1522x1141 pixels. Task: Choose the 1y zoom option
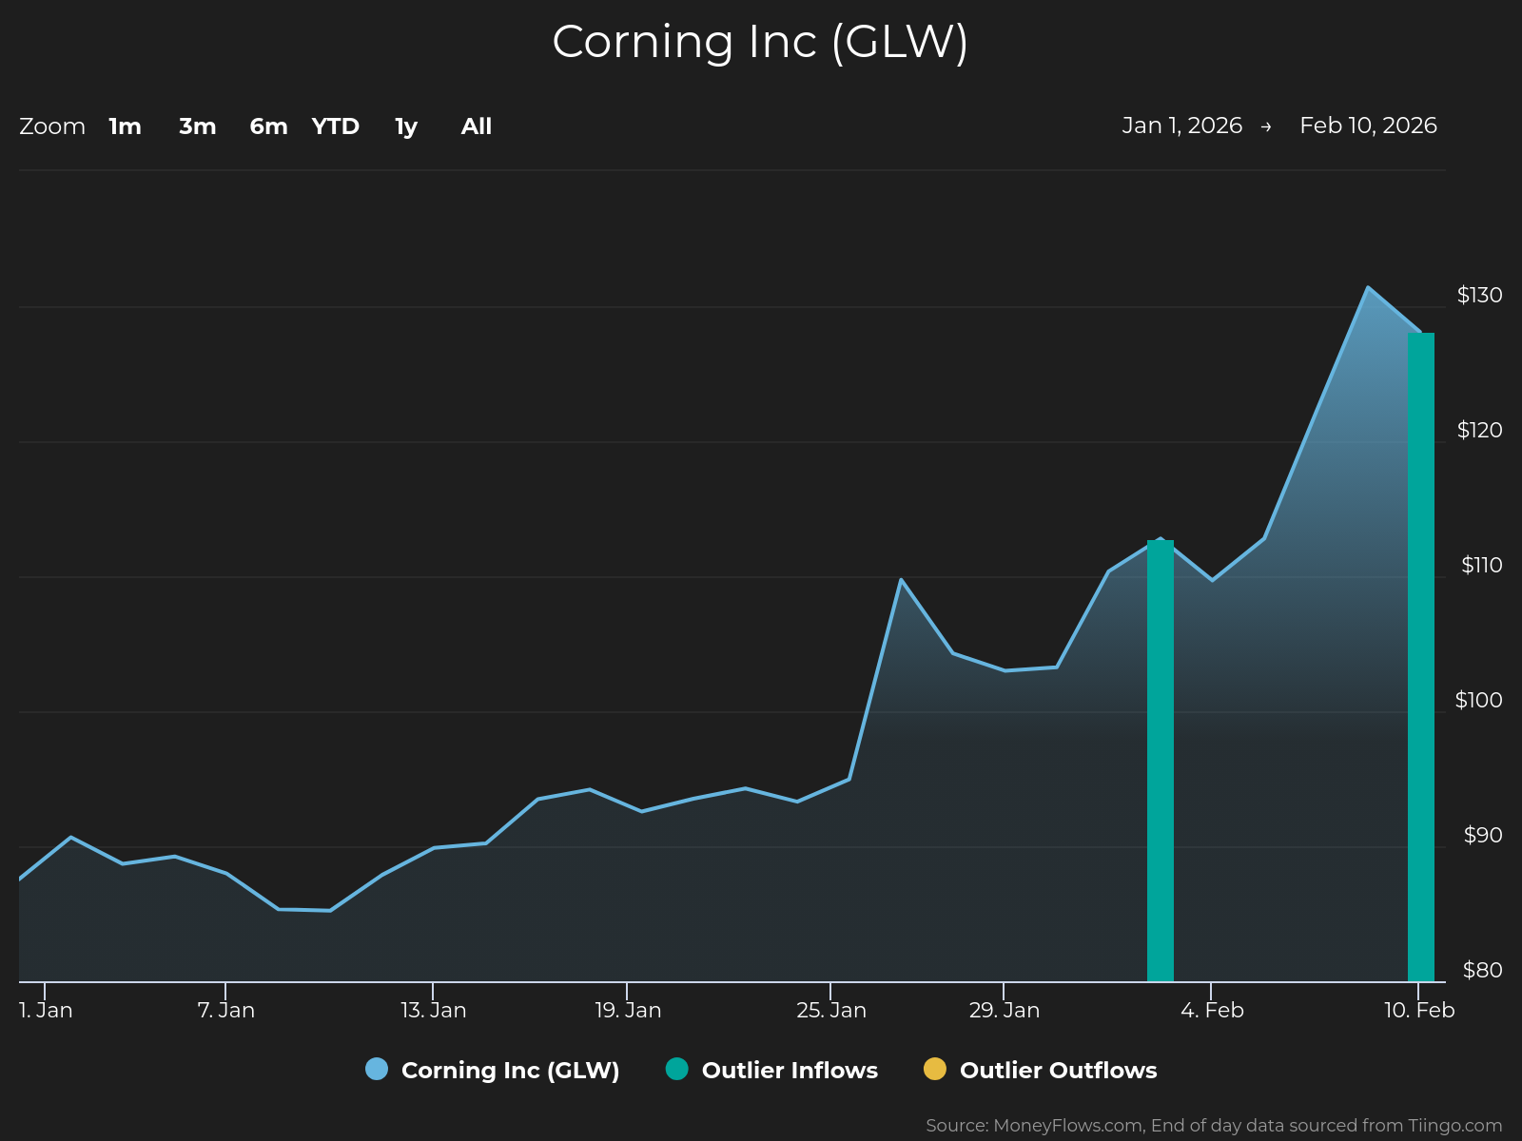tap(406, 126)
